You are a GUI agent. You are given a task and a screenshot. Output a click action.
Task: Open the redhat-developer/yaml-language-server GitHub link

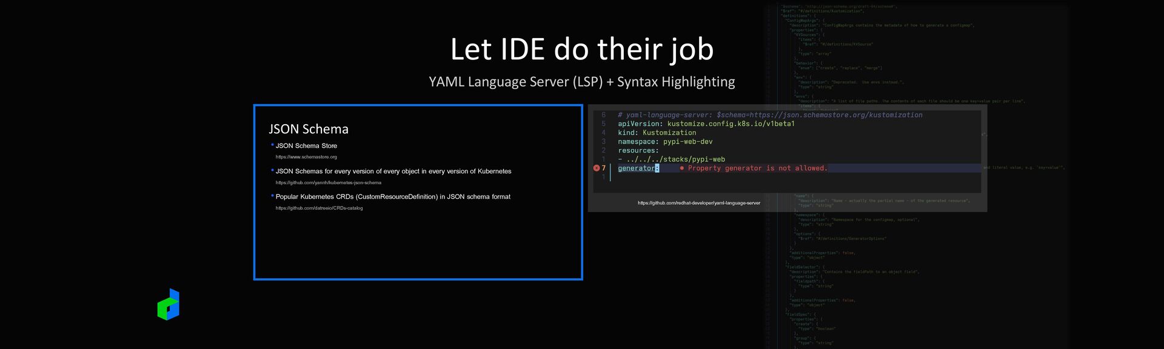pos(699,203)
